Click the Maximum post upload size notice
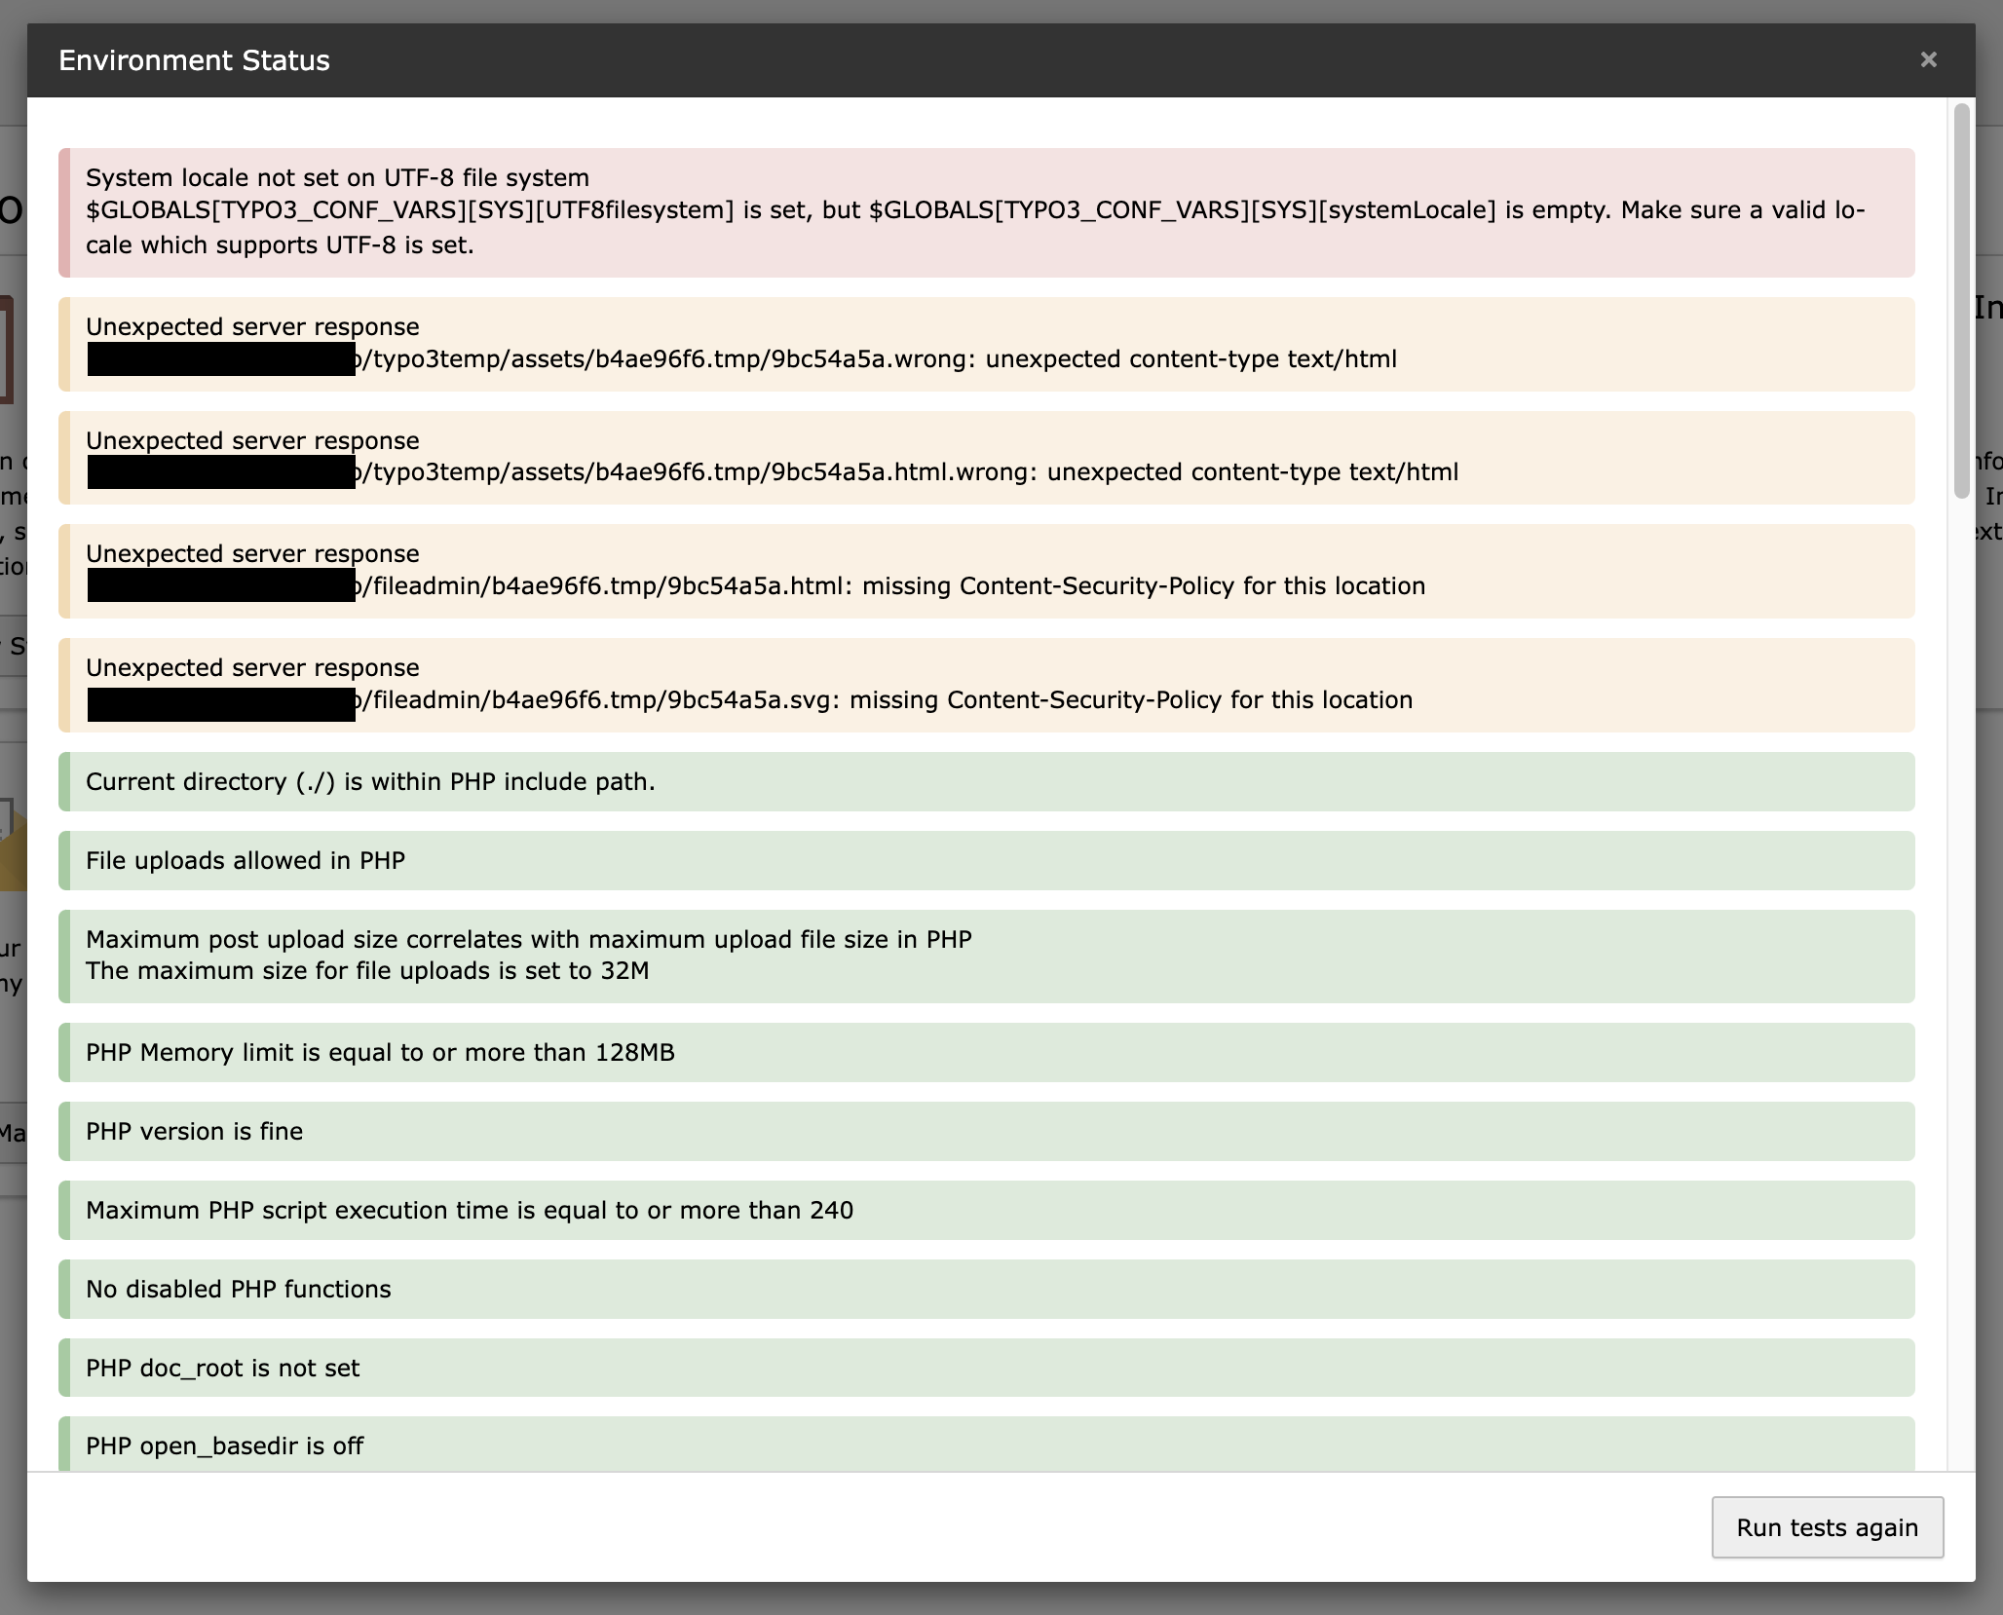The height and width of the screenshot is (1615, 2003). (528, 940)
